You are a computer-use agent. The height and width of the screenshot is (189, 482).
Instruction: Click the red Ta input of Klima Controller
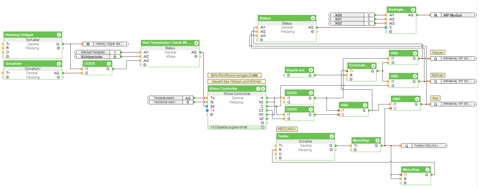tap(212, 111)
